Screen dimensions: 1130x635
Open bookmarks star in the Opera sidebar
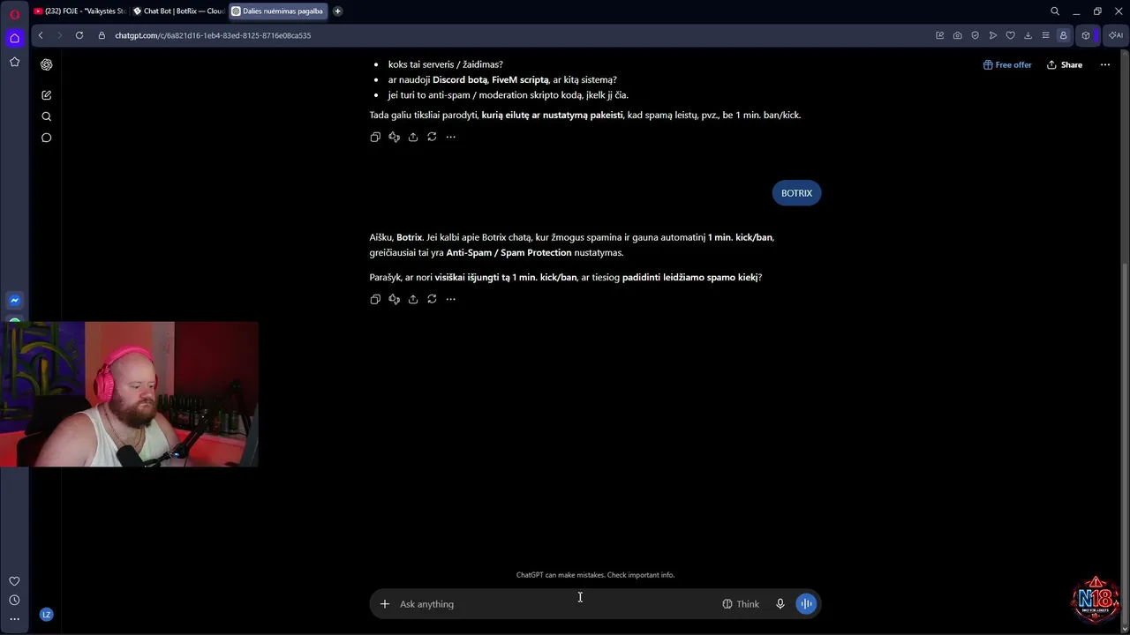[x=14, y=62]
